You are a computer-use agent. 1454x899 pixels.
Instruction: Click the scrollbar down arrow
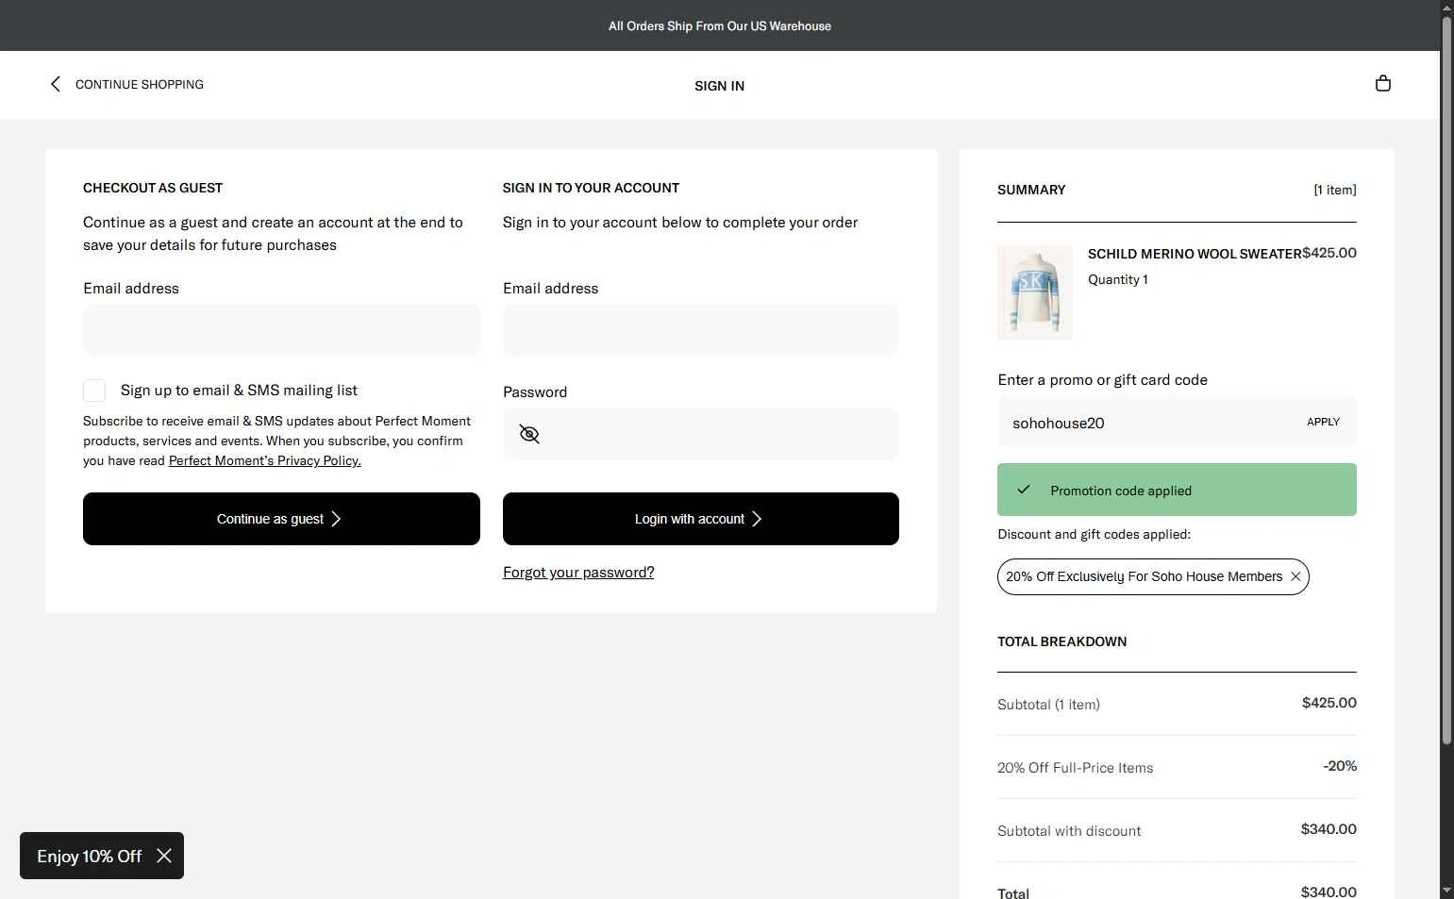coord(1446,891)
